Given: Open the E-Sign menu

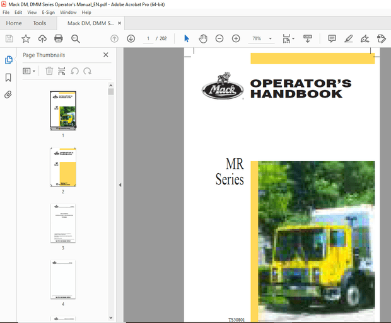Looking at the screenshot, I should pos(48,12).
